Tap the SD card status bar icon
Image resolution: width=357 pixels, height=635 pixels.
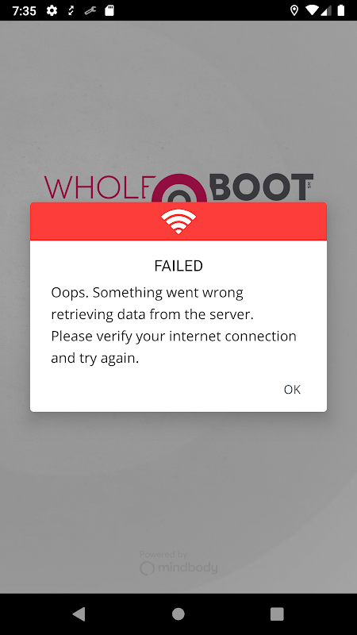(109, 10)
